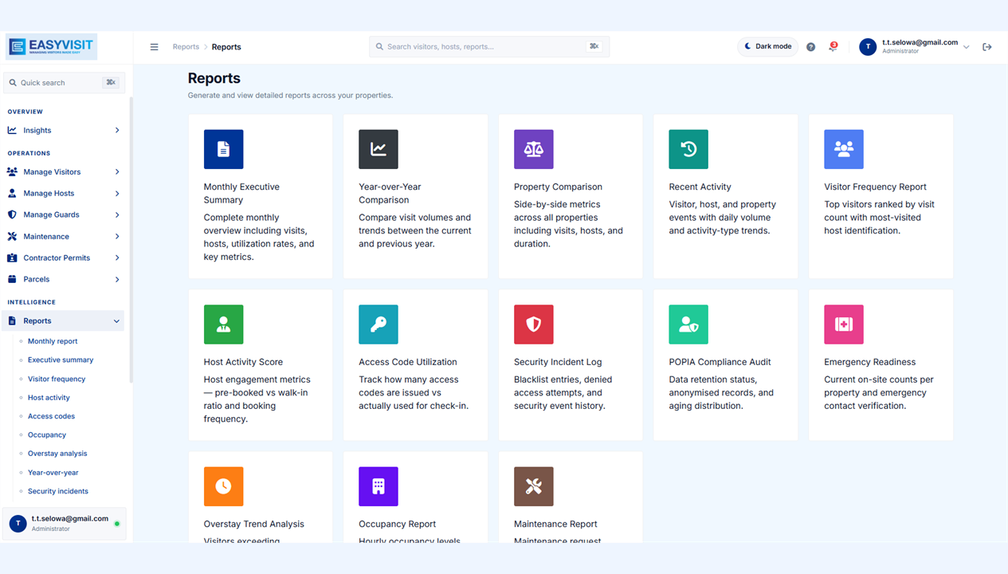1008x574 pixels.
Task: Click the Manage Hosts person icon
Action: [12, 194]
